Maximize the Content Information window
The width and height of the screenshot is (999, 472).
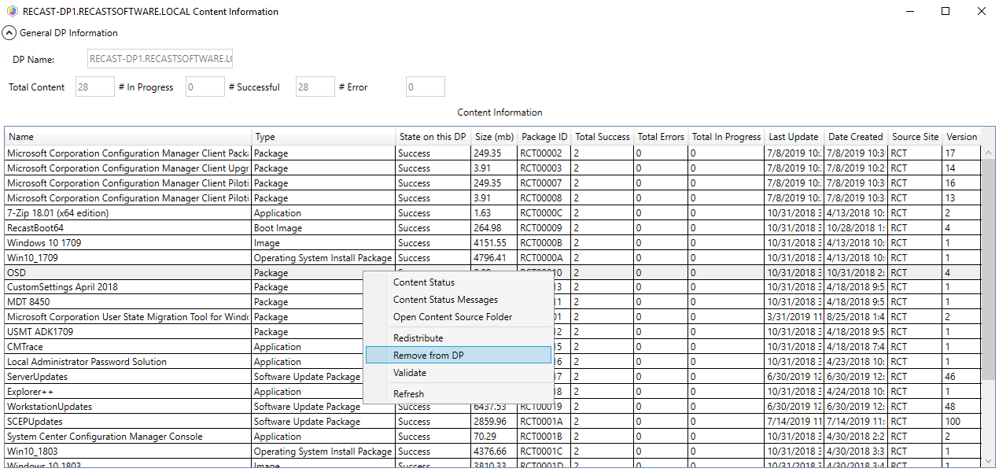pos(946,12)
